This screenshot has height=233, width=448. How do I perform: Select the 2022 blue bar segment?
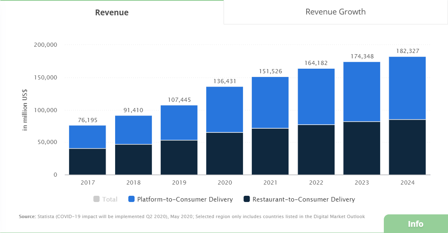[316, 97]
